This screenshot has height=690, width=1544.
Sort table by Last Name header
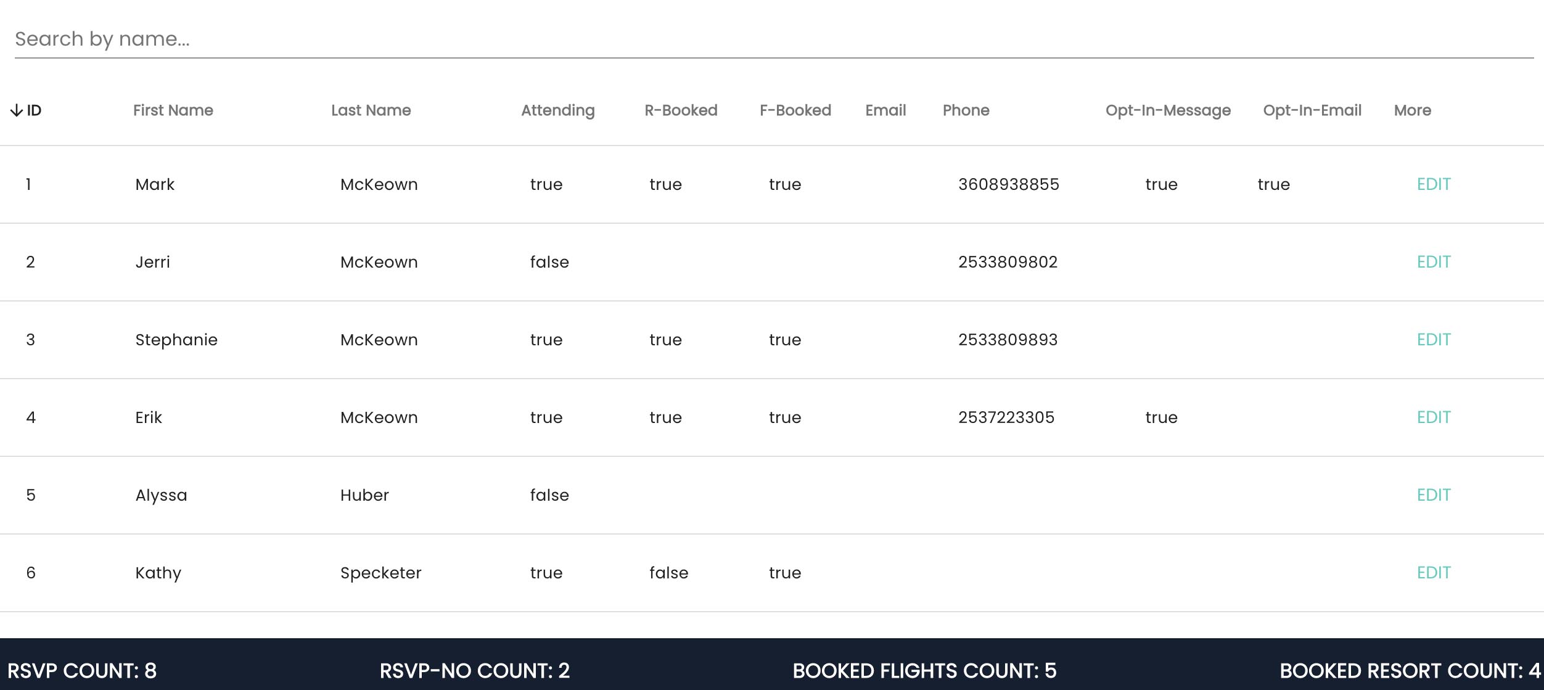pyautogui.click(x=371, y=110)
